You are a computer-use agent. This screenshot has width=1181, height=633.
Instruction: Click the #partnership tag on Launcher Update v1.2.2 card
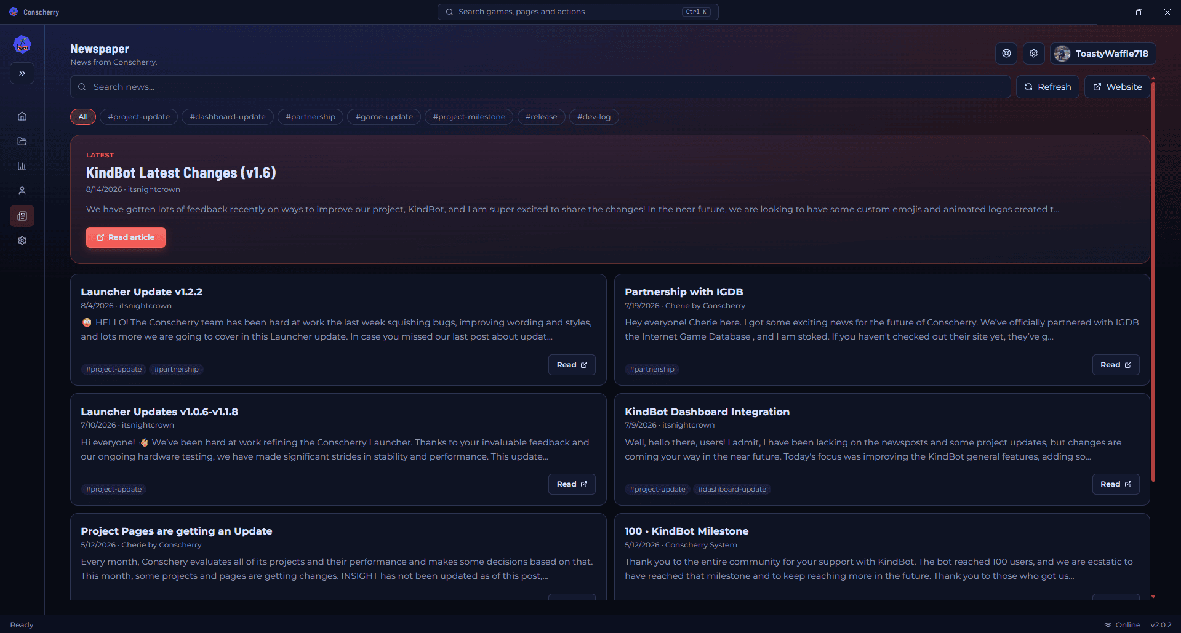coord(177,369)
